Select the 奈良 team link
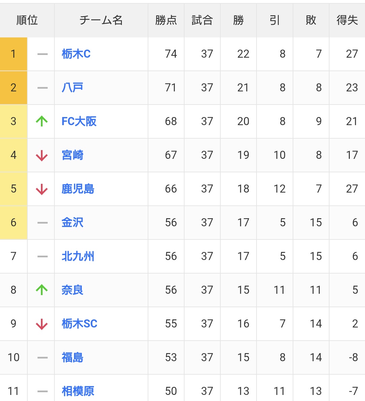The width and height of the screenshot is (365, 401). point(72,290)
